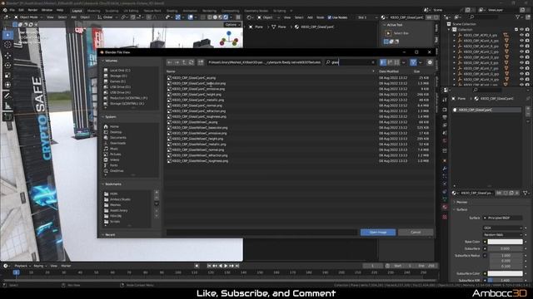The height and width of the screenshot is (299, 533).
Task: Select the Move tool in the viewport toolbar
Action: 7,55
